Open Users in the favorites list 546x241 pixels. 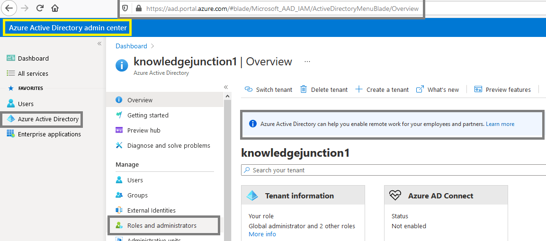pos(26,104)
